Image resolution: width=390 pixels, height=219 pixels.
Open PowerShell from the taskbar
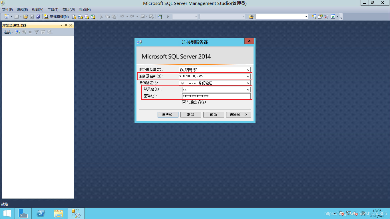point(41,213)
